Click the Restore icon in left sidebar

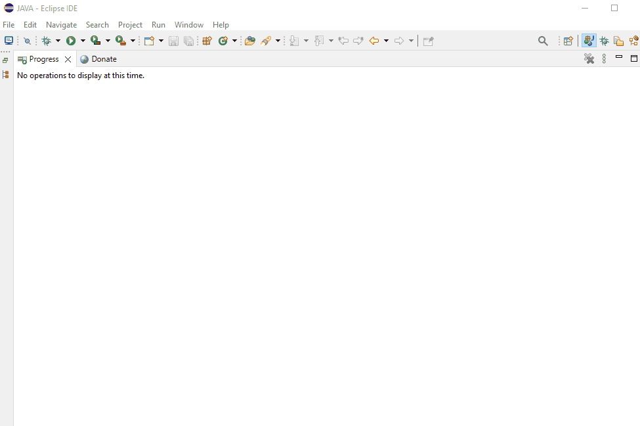point(5,60)
